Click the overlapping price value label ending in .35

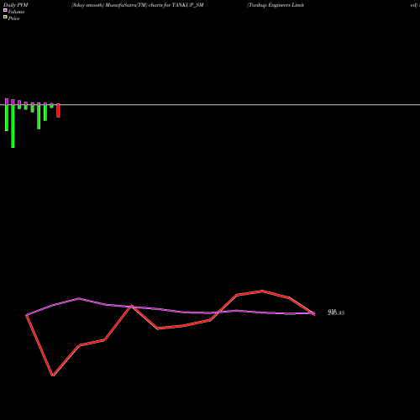336,312
